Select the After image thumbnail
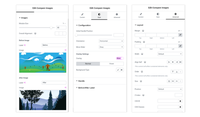 coord(42,100)
